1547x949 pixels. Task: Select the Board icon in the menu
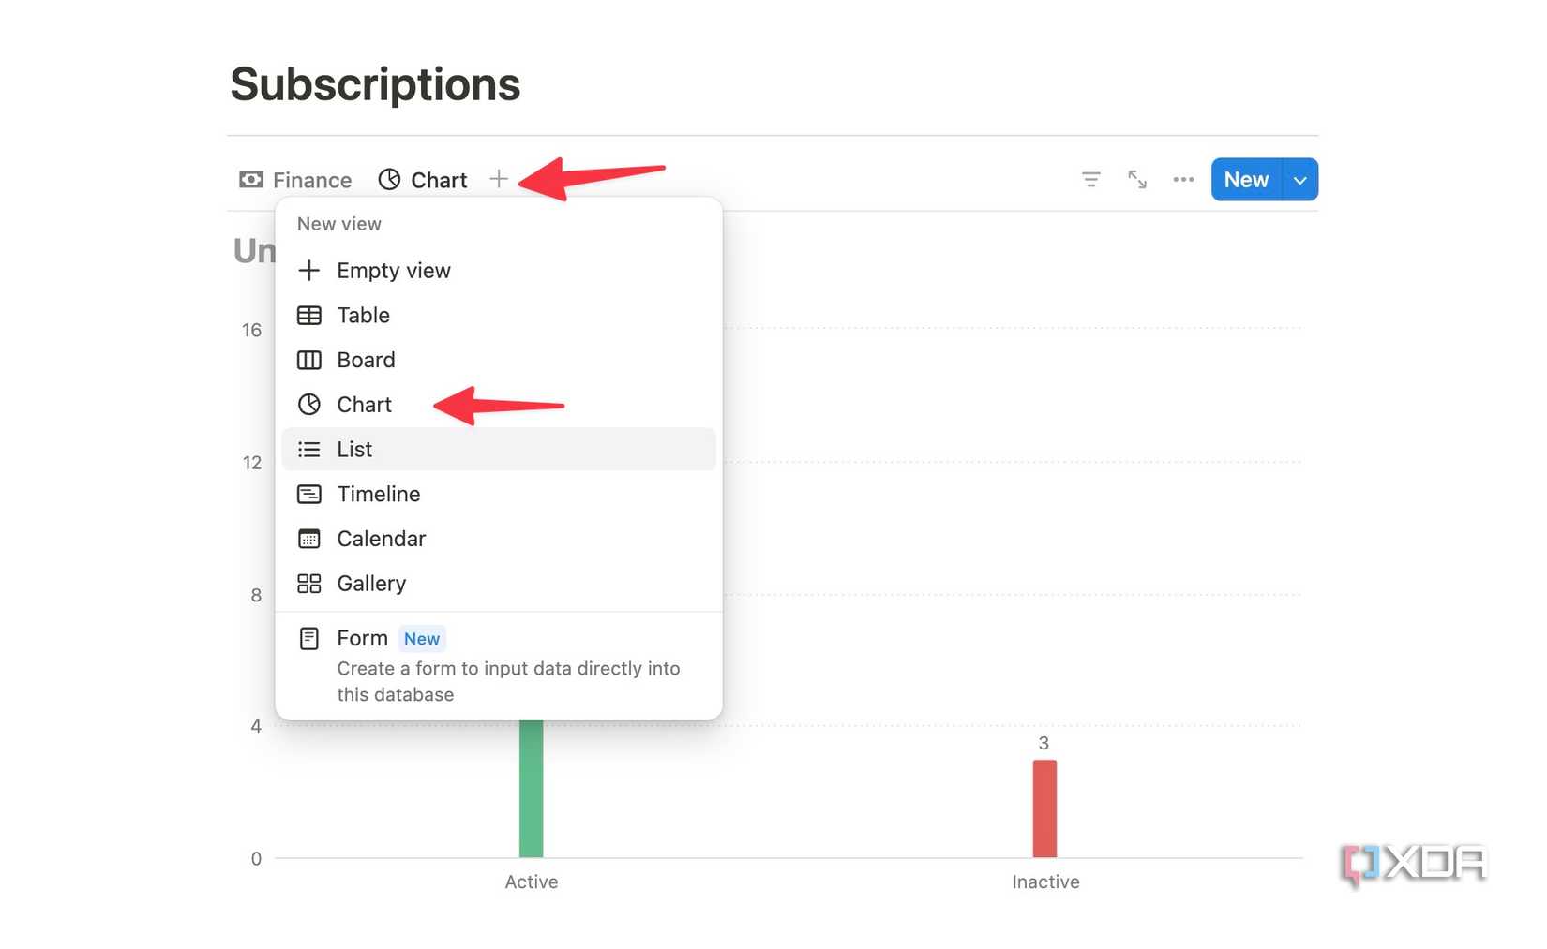pos(309,360)
